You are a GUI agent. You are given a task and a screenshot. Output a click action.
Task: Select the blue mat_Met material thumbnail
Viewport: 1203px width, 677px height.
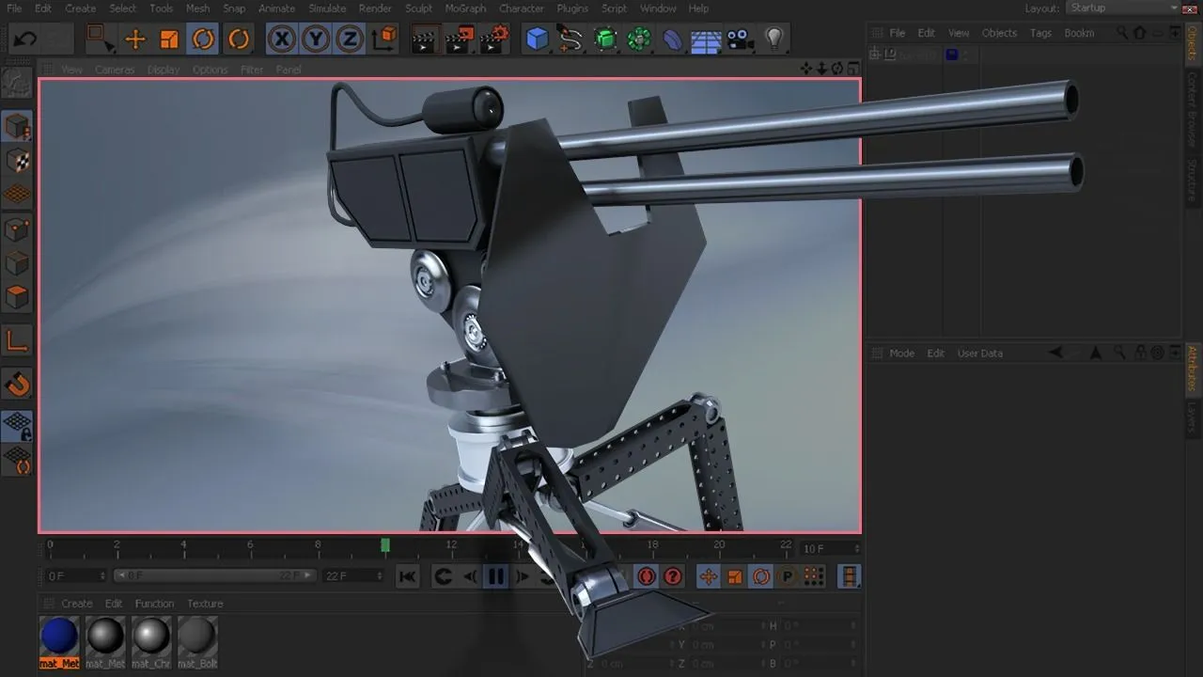[58, 638]
